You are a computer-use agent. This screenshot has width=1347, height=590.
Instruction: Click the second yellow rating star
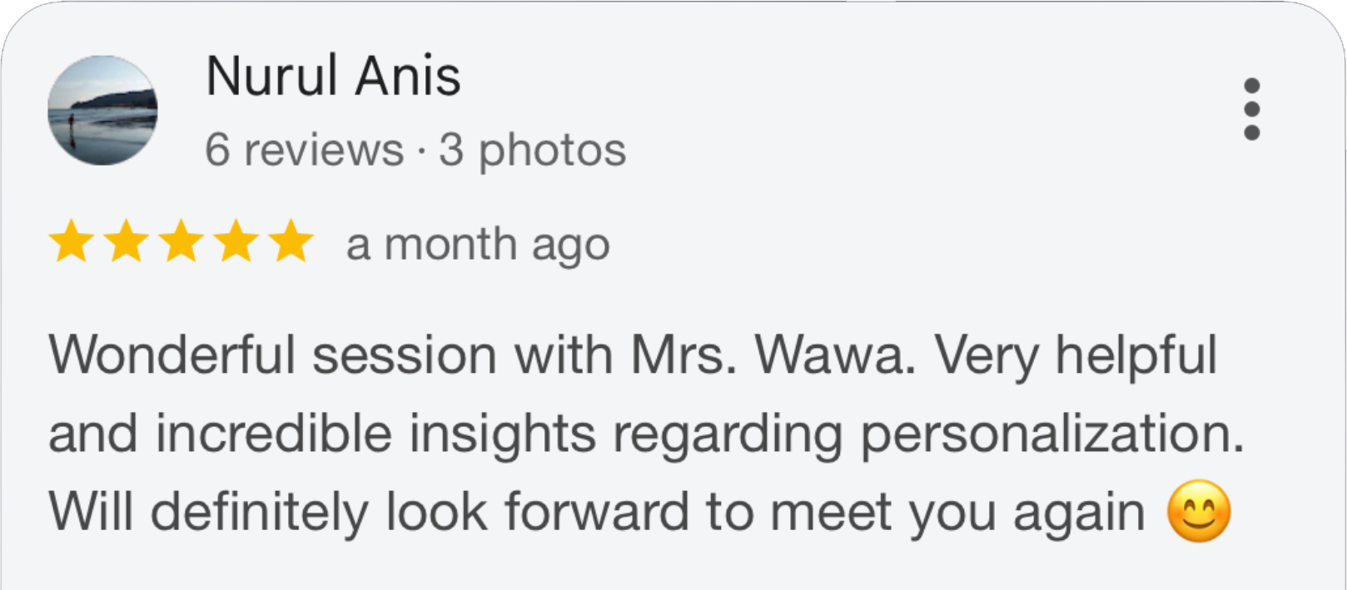(x=127, y=242)
